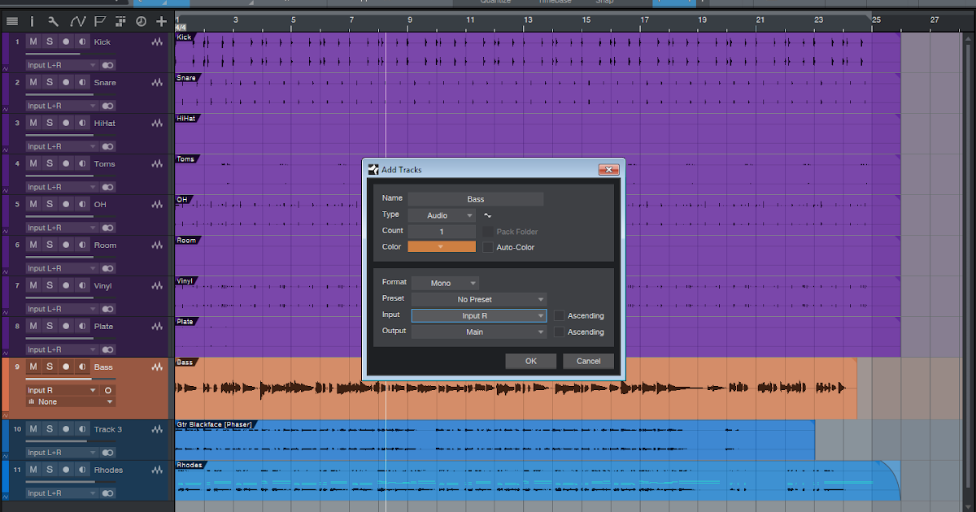Open the orange Color swatch picker
The image size is (976, 512).
pyautogui.click(x=442, y=246)
